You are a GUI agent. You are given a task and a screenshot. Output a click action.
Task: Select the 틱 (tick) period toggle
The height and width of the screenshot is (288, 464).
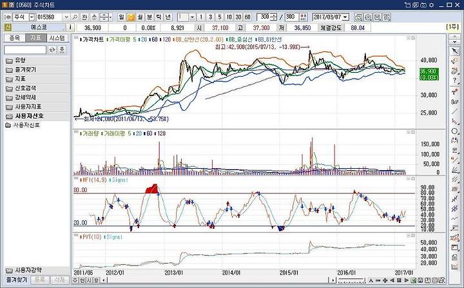tap(159, 17)
